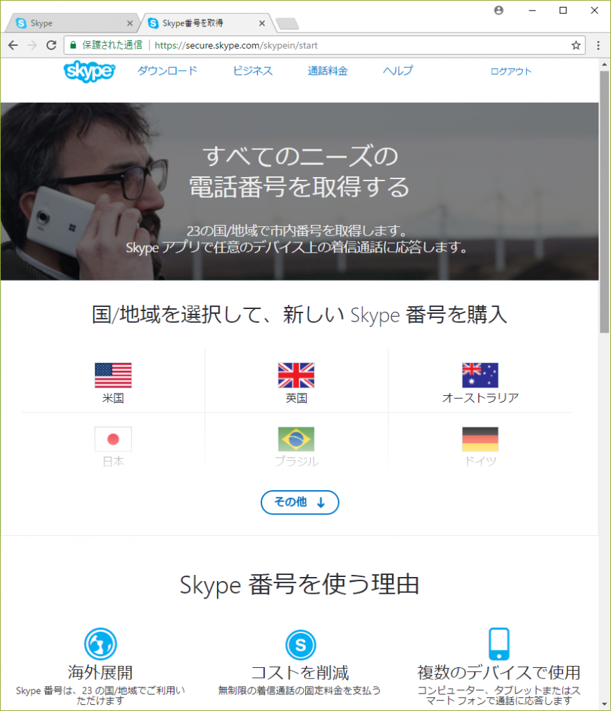
Task: Open the ヘルプ navigation link
Action: (398, 71)
